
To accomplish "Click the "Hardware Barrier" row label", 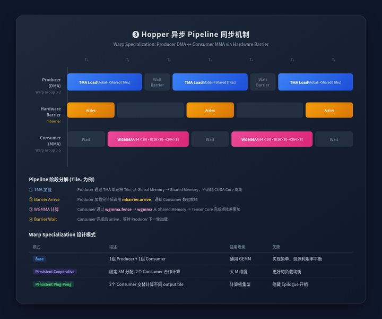I will (x=51, y=112).
